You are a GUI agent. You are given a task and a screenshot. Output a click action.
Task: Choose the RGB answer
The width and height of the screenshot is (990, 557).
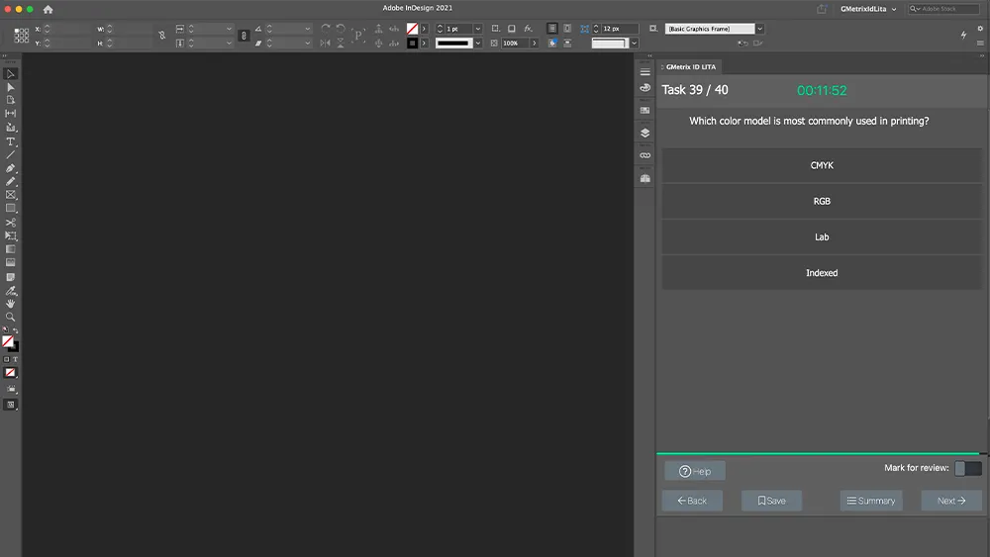click(x=822, y=201)
